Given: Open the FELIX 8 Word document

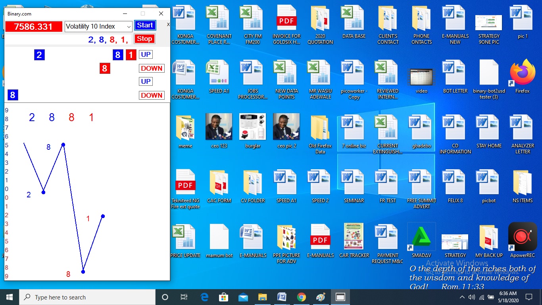Looking at the screenshot, I should click(455, 186).
